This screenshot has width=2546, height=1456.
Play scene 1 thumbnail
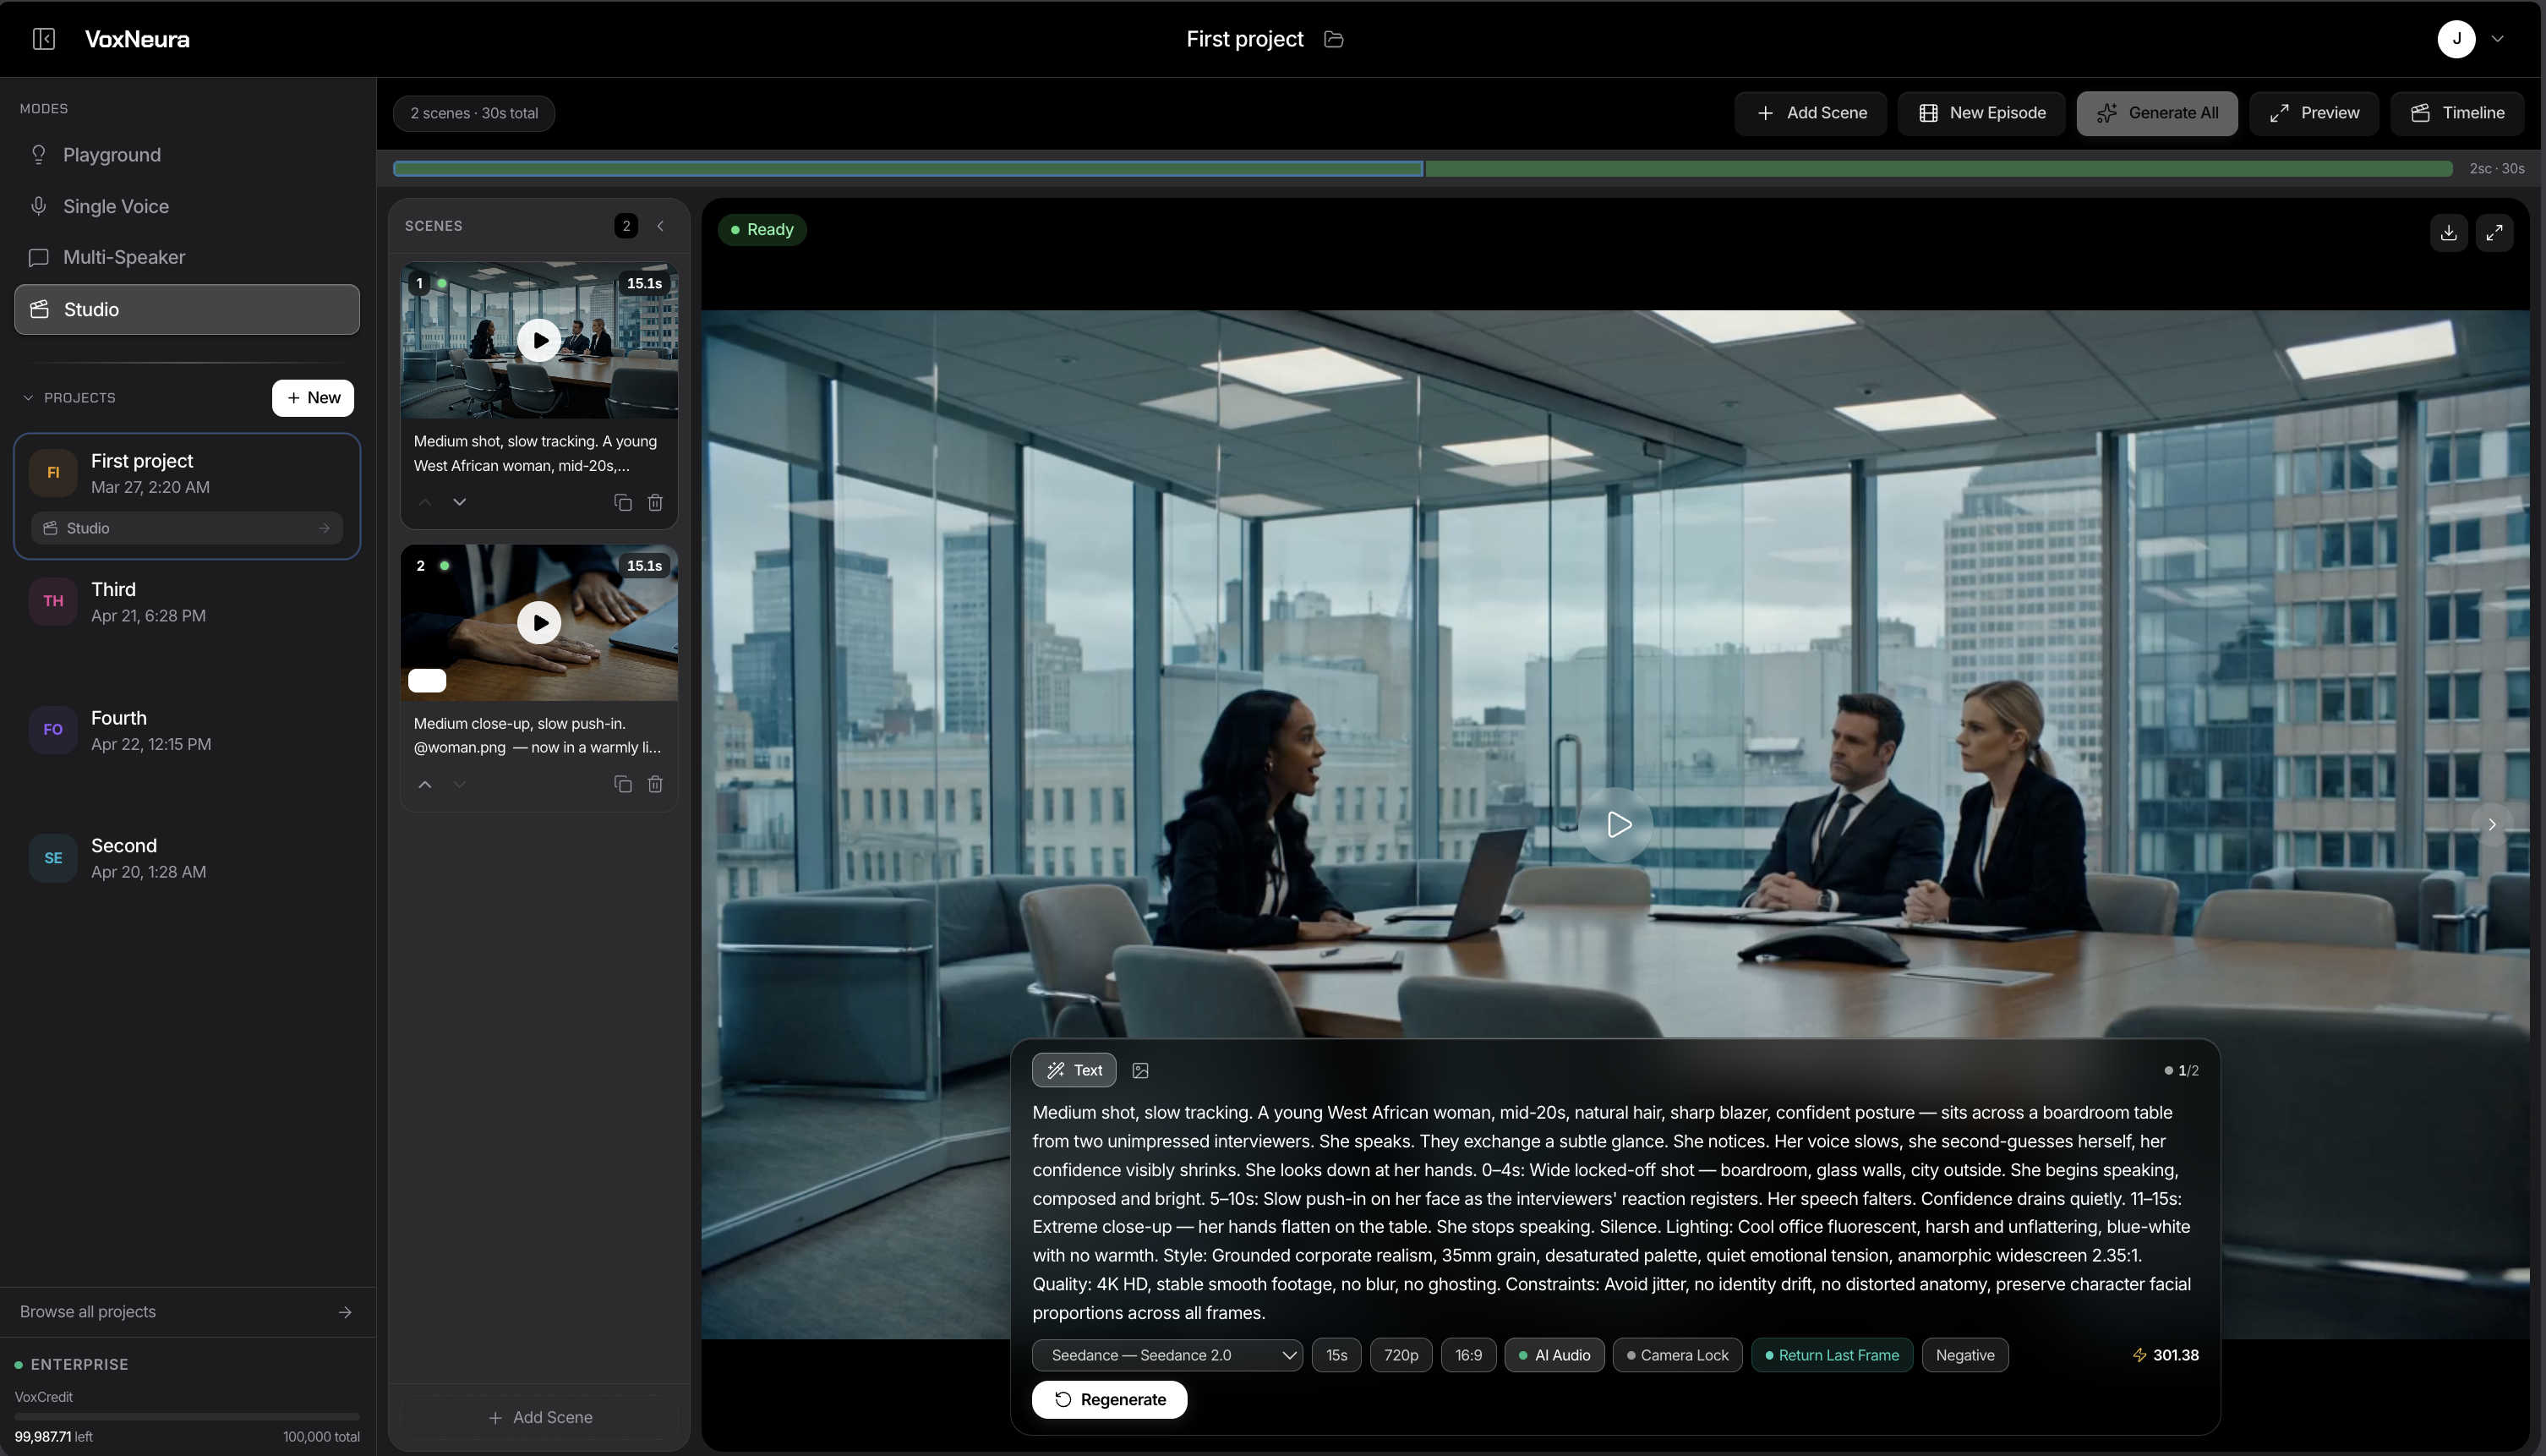click(540, 340)
